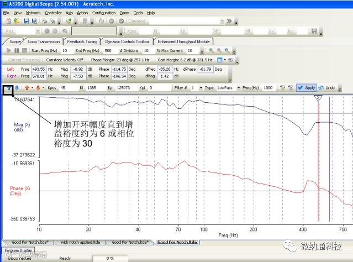Open the Filter # dropdown
The image size is (353, 262).
tap(201, 88)
